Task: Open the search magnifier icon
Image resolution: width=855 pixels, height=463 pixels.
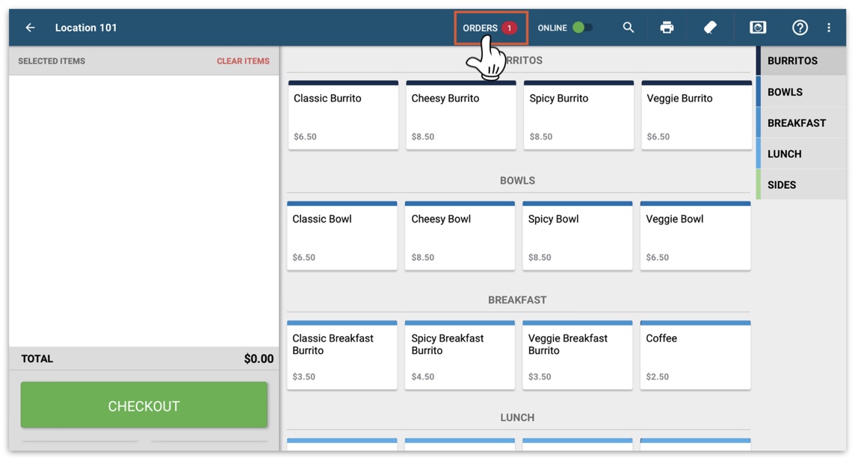Action: (x=628, y=27)
